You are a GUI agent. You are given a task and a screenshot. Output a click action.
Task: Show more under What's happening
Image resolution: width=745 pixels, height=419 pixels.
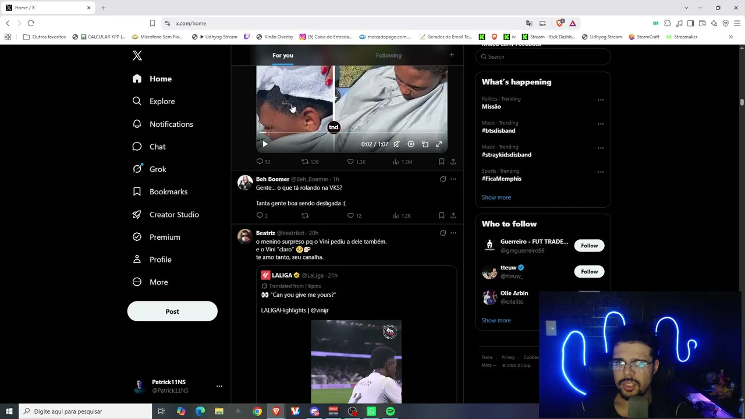tap(496, 197)
